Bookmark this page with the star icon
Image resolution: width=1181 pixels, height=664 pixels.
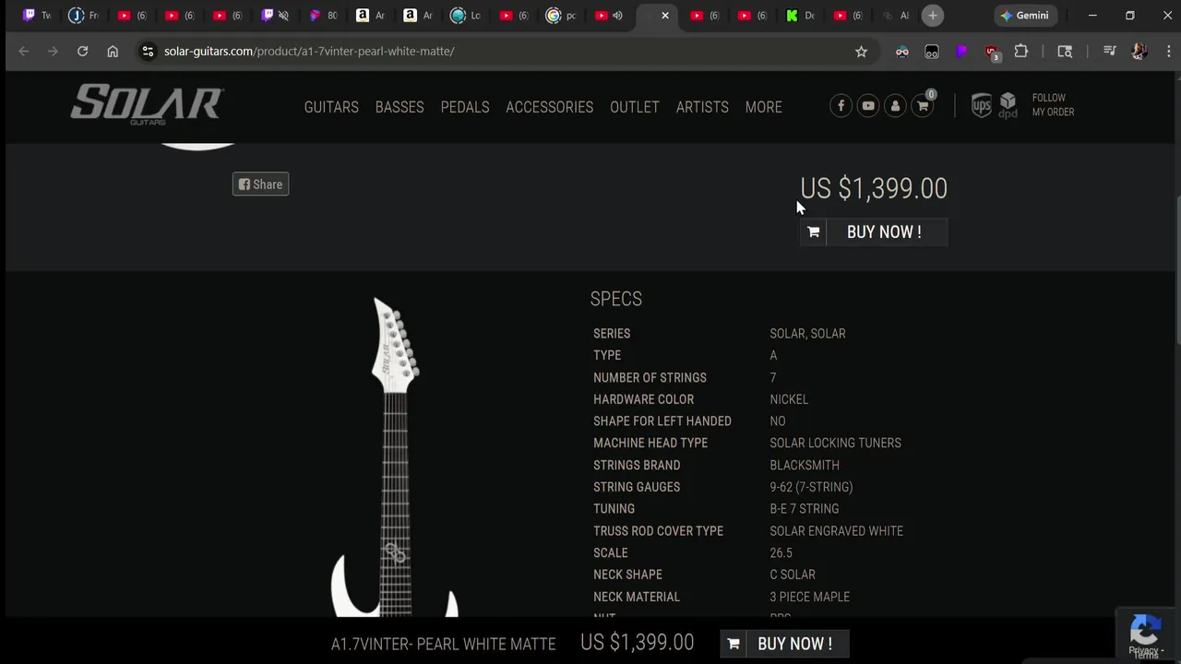861,52
